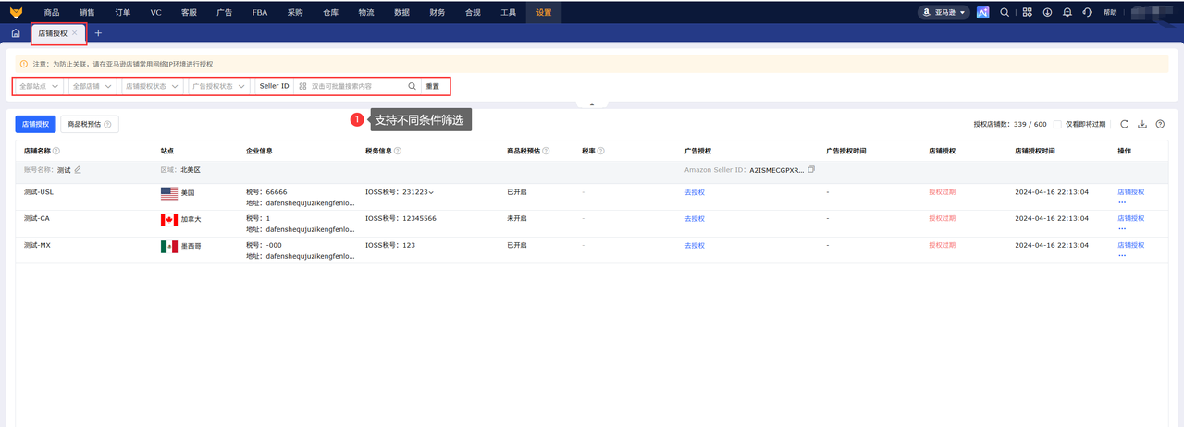The height and width of the screenshot is (427, 1184).
Task: Open the 订单 menu
Action: [x=123, y=12]
